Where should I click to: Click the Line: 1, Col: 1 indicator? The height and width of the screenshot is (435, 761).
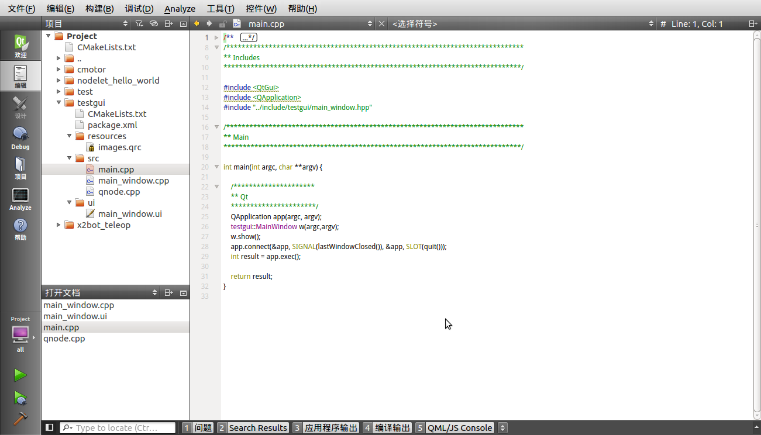[697, 24]
